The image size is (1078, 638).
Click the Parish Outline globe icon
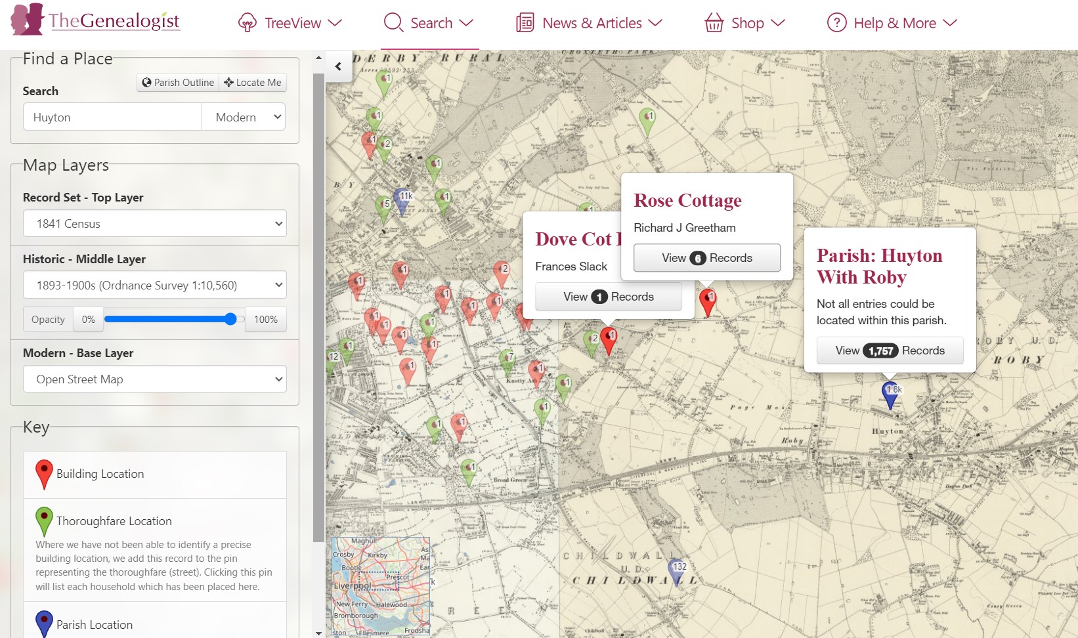pos(146,82)
